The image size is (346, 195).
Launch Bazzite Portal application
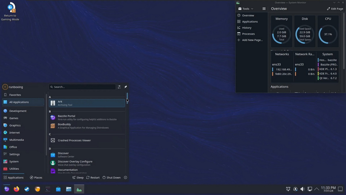pyautogui.click(x=87, y=118)
